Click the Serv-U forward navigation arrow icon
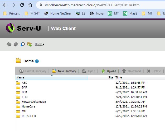The image size is (165, 131). [16, 44]
